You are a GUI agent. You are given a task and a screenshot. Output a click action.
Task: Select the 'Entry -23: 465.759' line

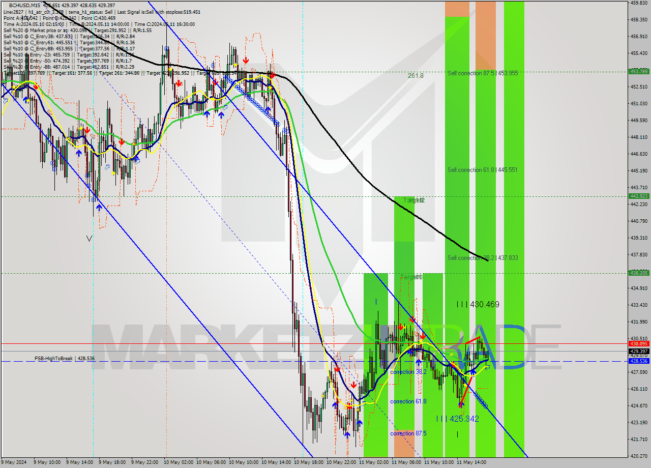[x=69, y=54]
